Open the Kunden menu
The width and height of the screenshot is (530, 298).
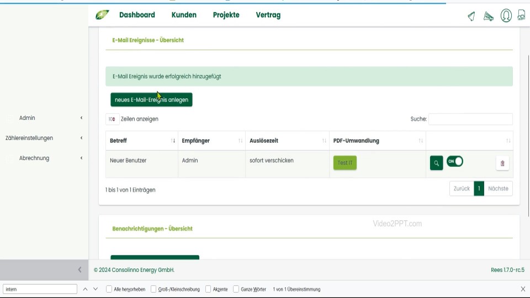coord(184,15)
